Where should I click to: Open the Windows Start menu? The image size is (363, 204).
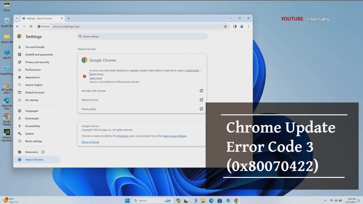coord(127,201)
